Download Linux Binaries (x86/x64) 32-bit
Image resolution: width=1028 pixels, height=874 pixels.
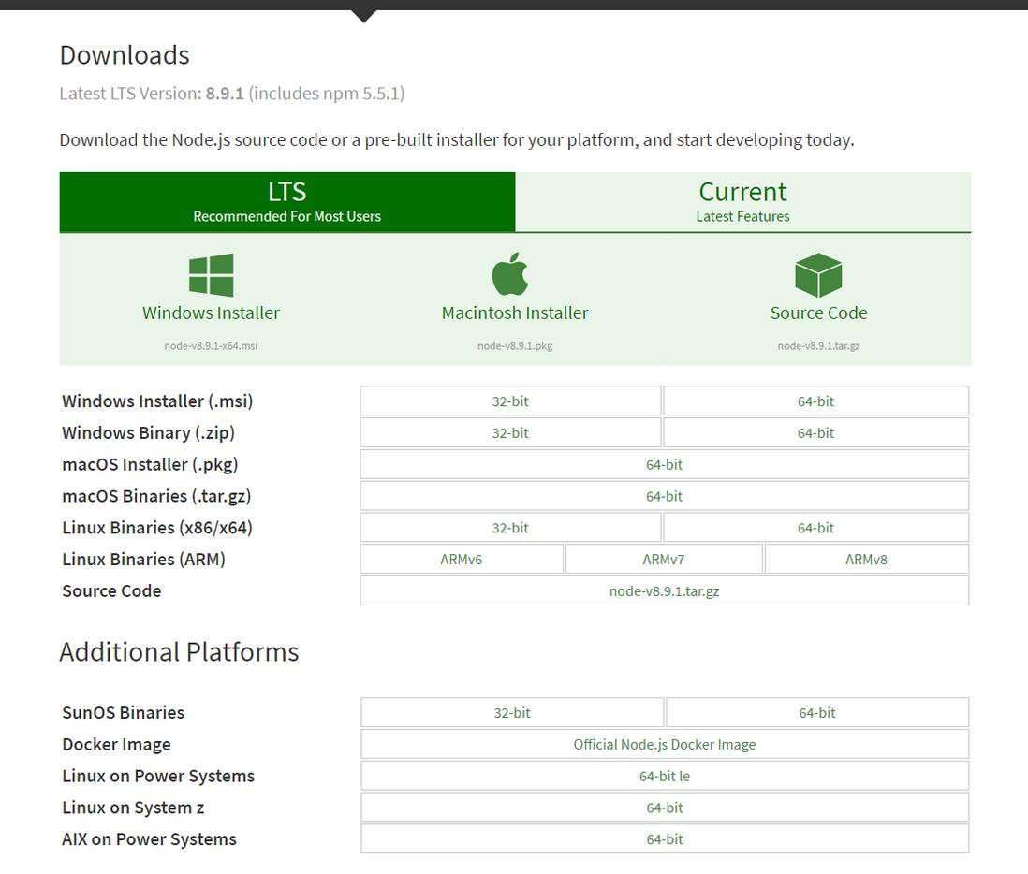click(510, 528)
